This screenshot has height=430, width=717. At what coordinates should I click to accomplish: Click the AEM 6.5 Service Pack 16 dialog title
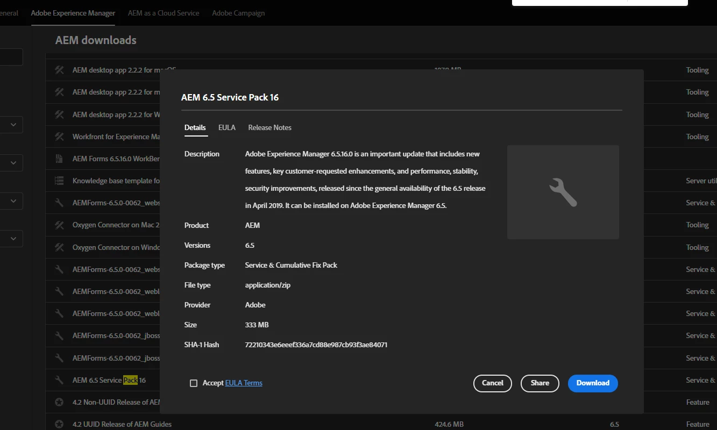230,97
